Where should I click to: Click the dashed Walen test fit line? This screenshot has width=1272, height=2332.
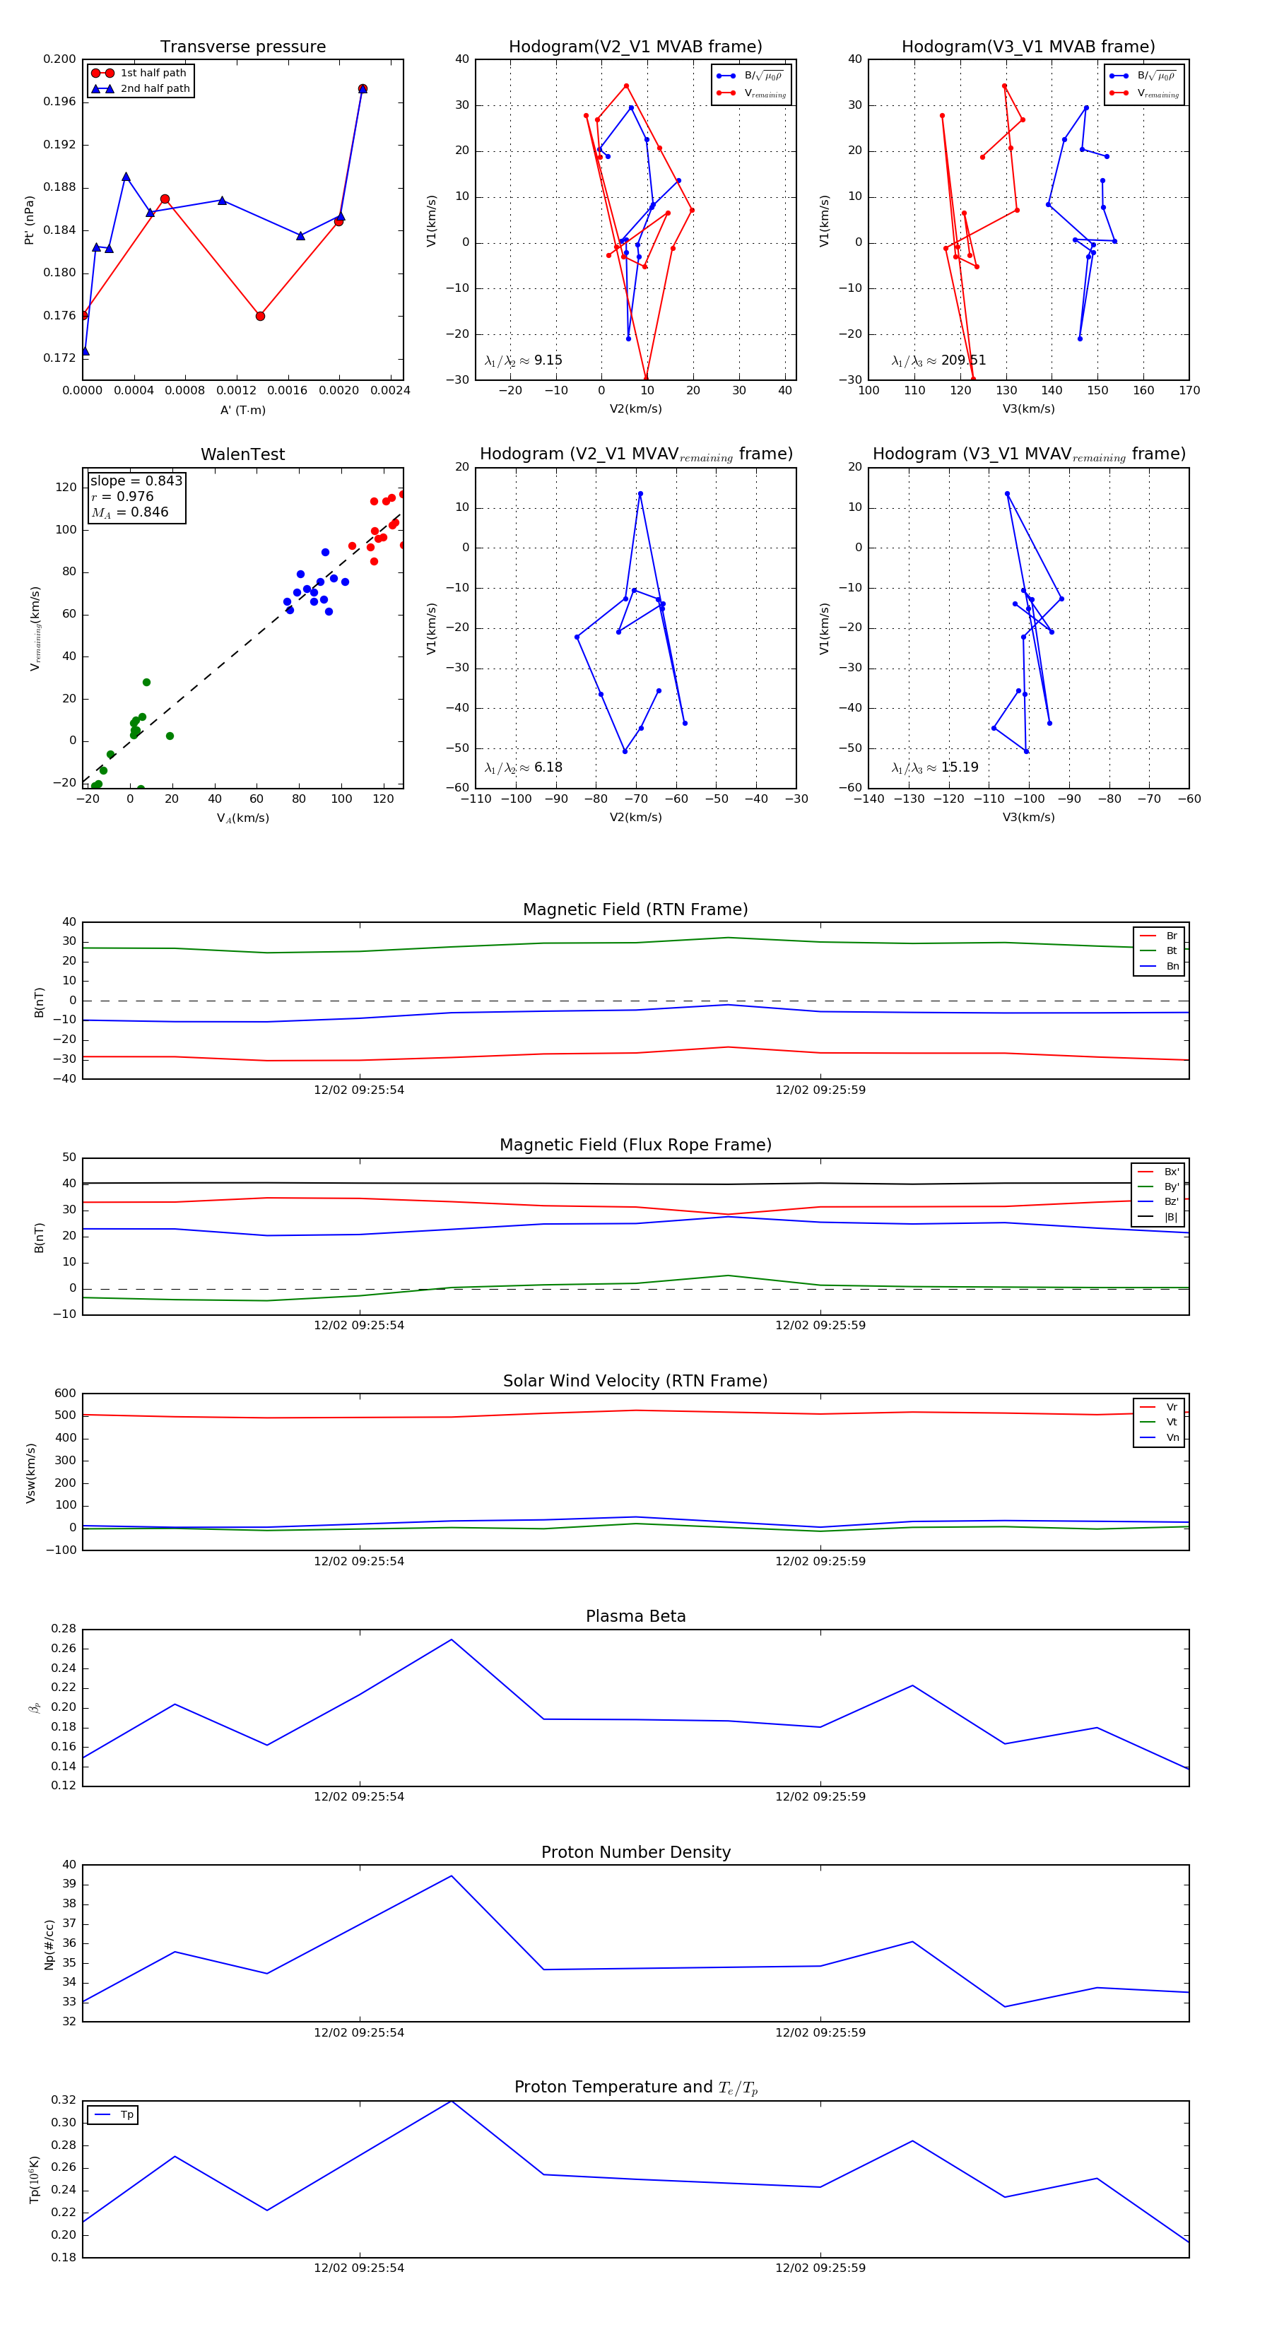tap(242, 647)
